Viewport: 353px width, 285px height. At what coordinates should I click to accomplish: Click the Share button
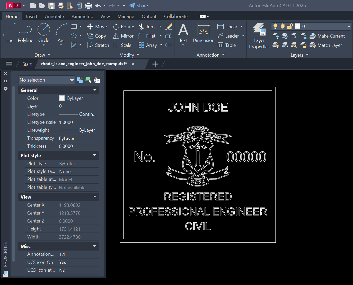click(138, 5)
